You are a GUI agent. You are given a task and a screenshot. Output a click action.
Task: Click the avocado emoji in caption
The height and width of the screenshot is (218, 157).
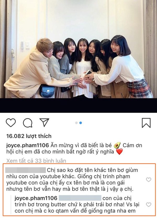coord(117,145)
